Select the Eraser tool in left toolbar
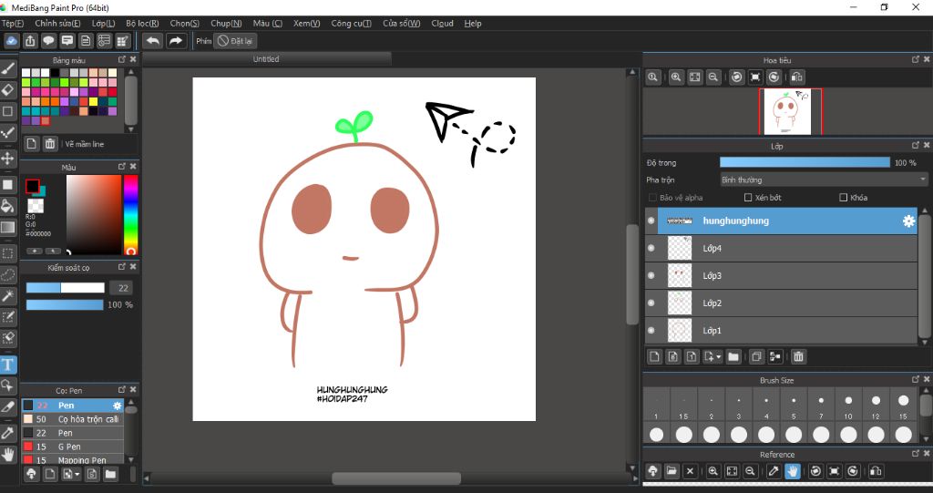Screen dimensions: 933x493 click(x=7, y=90)
